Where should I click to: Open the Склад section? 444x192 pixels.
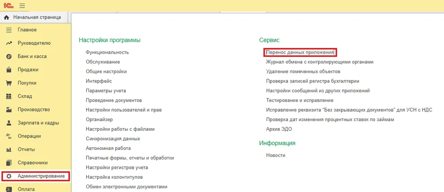click(x=24, y=96)
